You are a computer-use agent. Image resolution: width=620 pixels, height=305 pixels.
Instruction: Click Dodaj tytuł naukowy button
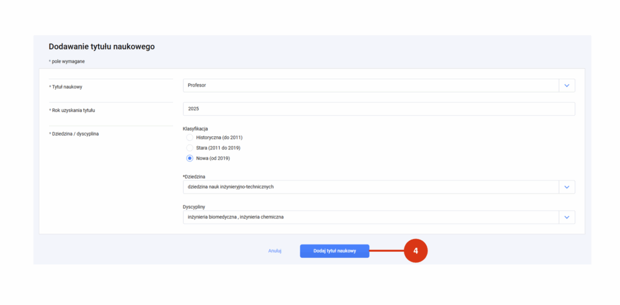tap(334, 251)
